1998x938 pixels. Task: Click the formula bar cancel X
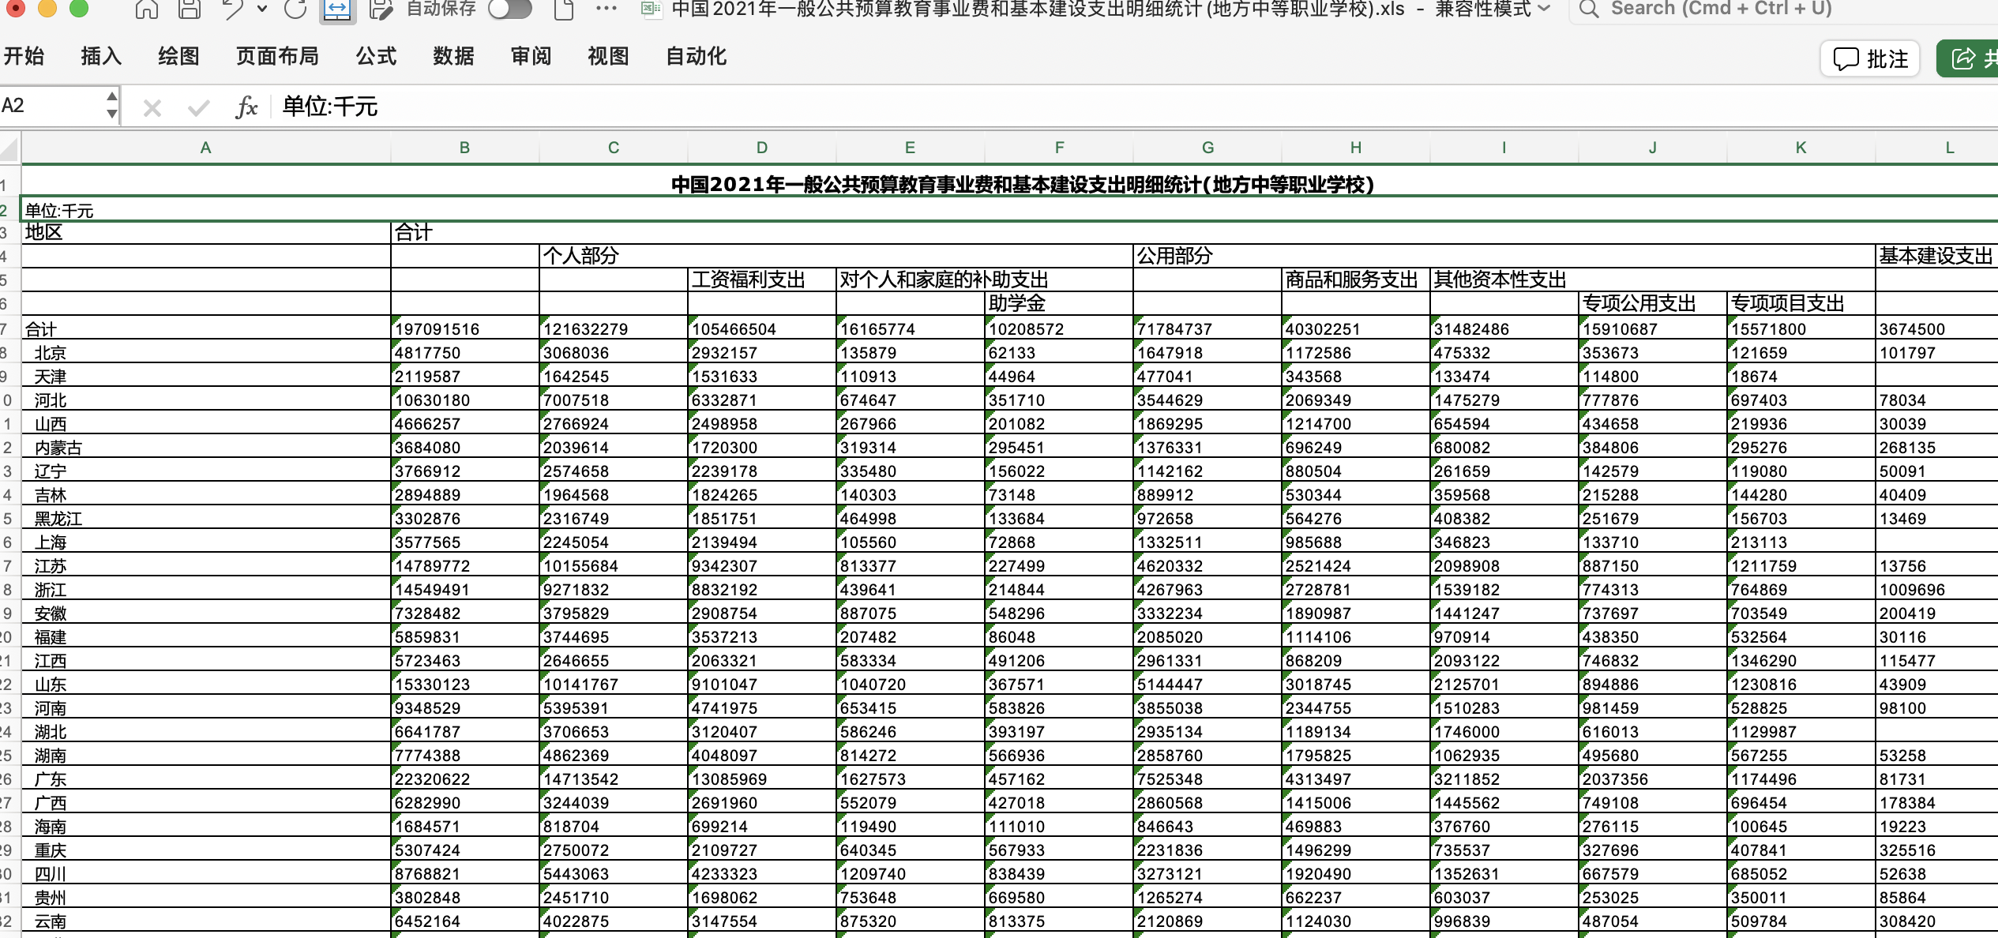(x=152, y=107)
